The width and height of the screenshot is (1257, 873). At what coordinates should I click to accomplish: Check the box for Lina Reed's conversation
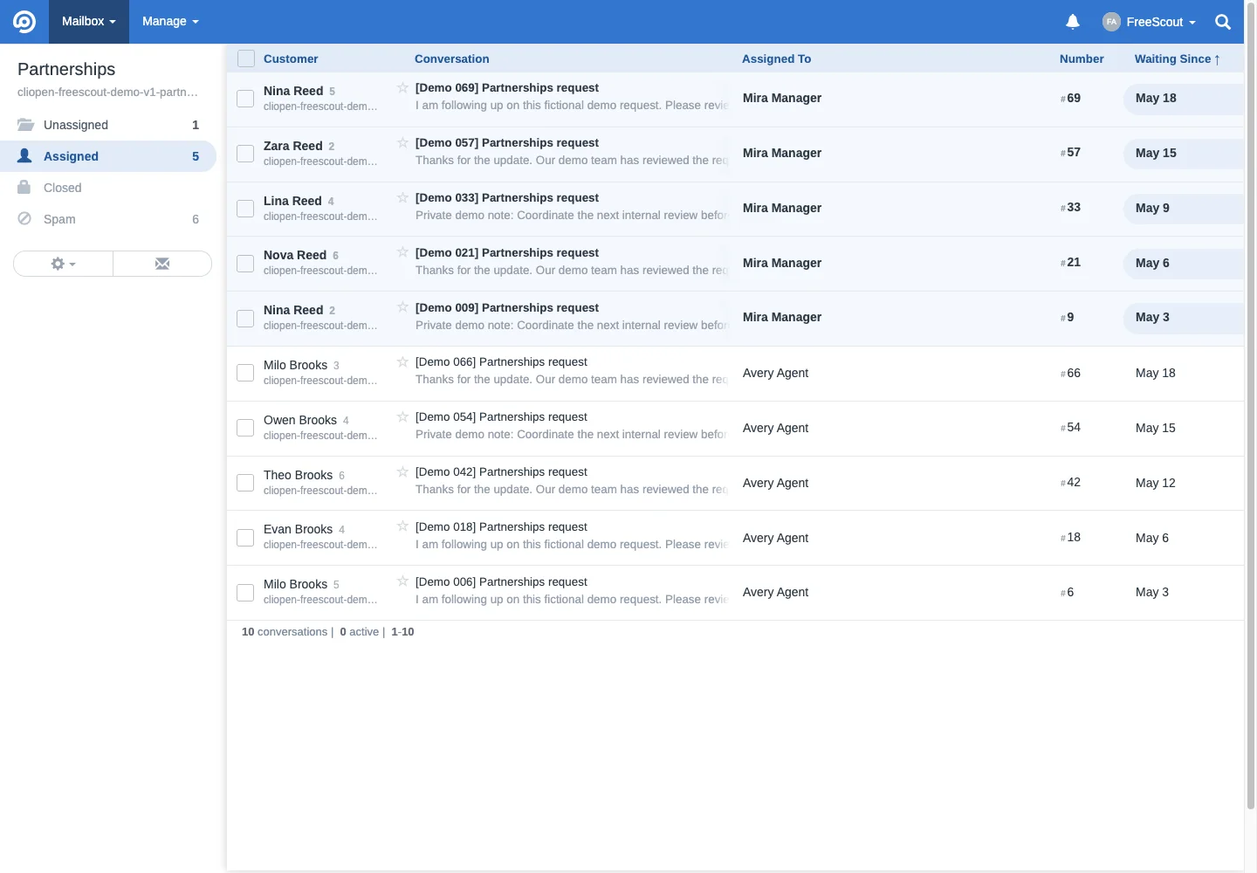point(245,209)
